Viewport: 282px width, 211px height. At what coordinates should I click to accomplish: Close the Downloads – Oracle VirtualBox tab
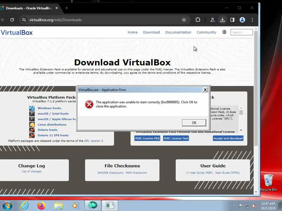pos(57,8)
